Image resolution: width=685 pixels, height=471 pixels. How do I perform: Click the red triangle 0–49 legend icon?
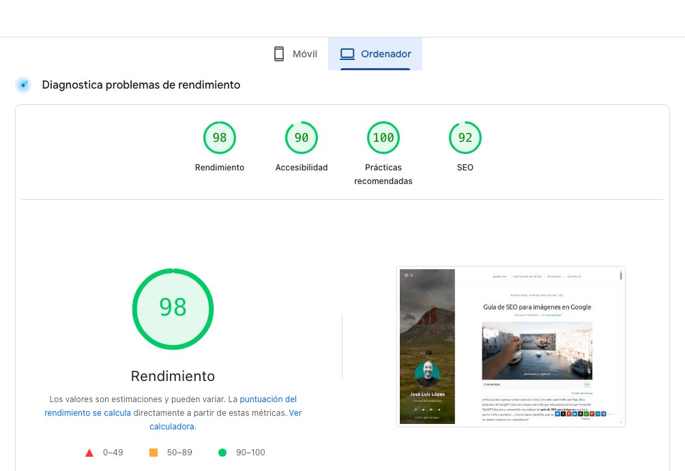89,453
